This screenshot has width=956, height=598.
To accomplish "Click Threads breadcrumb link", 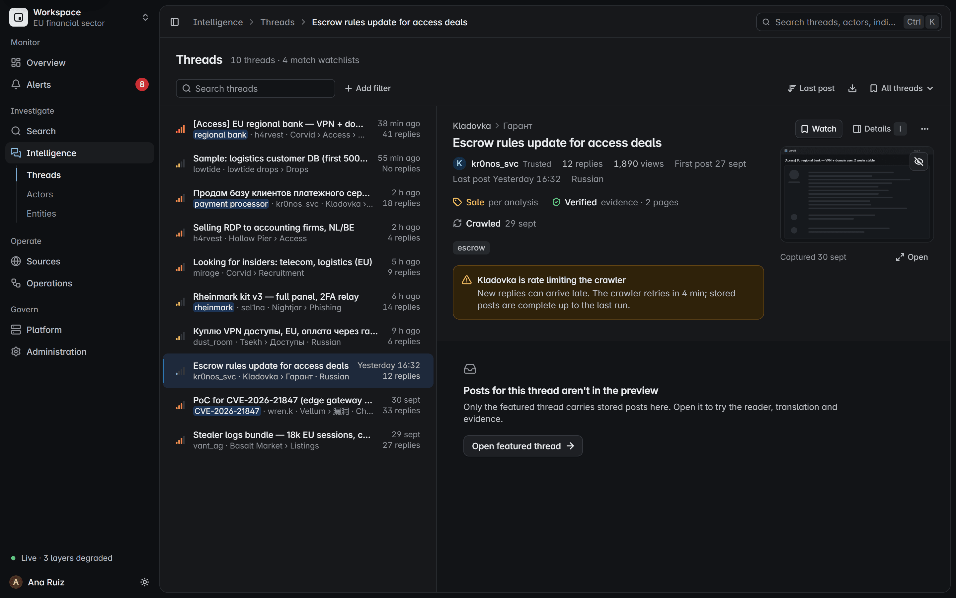I will (x=277, y=22).
